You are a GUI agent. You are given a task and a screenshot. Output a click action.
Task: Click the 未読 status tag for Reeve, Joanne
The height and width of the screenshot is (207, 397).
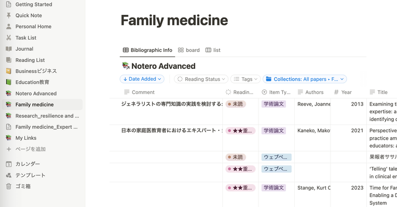[x=236, y=104]
